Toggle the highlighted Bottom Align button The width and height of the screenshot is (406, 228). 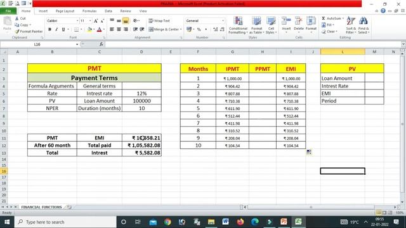pos(126,20)
